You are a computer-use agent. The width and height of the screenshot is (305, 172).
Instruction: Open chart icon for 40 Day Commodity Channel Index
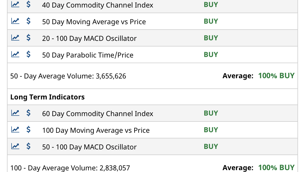tap(15, 4)
